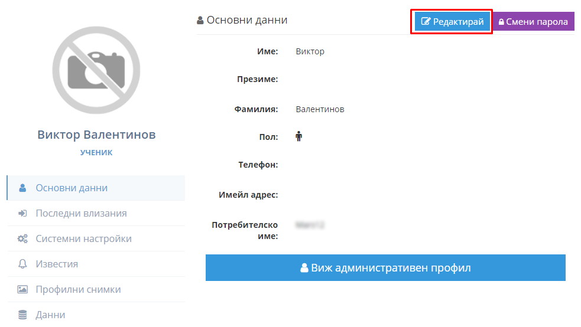
Task: Go to Профилни снимки
Action: click(x=96, y=289)
